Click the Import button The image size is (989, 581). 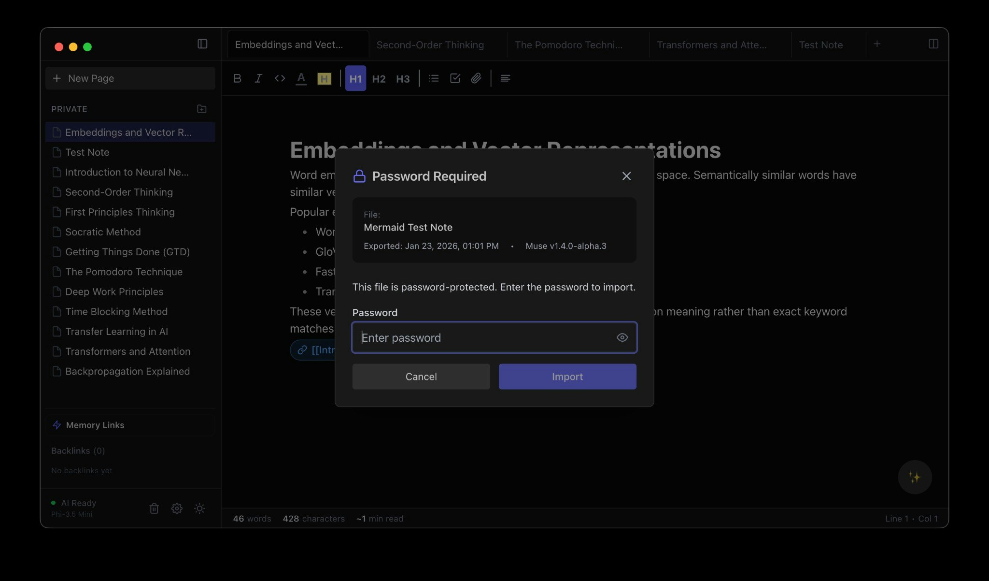[567, 377]
